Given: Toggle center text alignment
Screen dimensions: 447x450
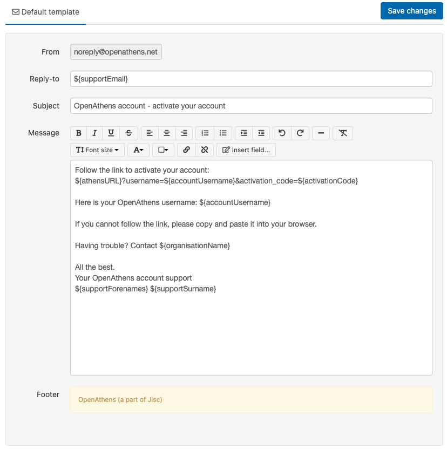Looking at the screenshot, I should pyautogui.click(x=166, y=133).
